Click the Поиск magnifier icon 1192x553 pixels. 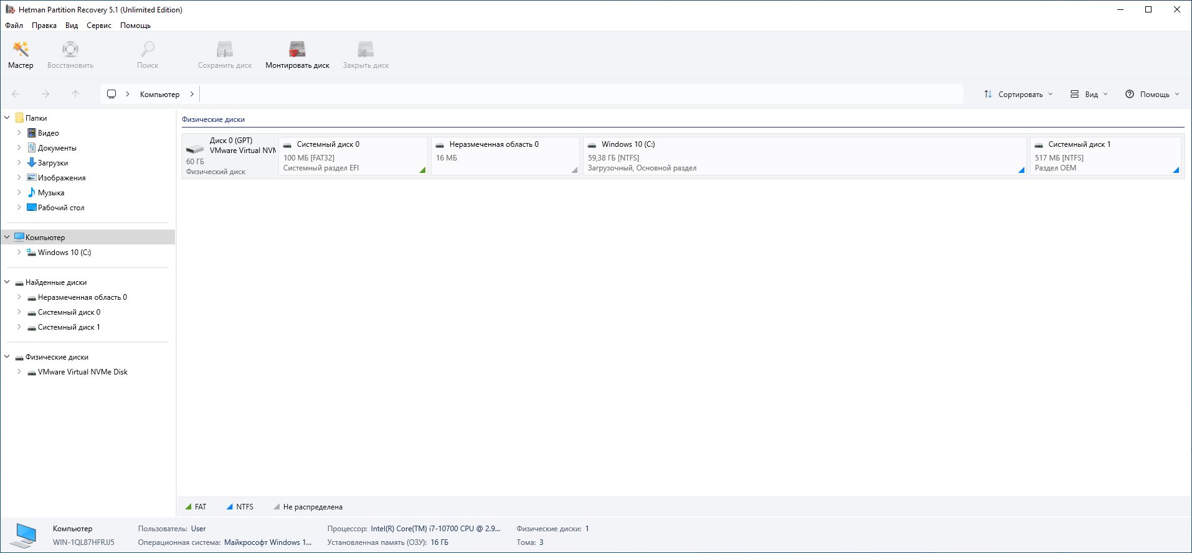pos(148,50)
